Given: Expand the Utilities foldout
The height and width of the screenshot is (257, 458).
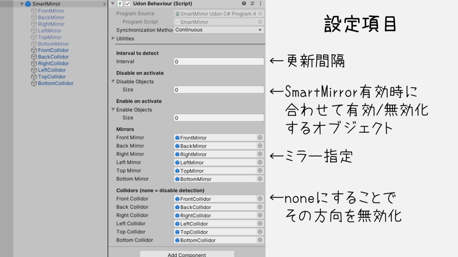Looking at the screenshot, I should [x=112, y=37].
